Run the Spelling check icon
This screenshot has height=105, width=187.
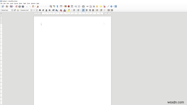(54, 6)
